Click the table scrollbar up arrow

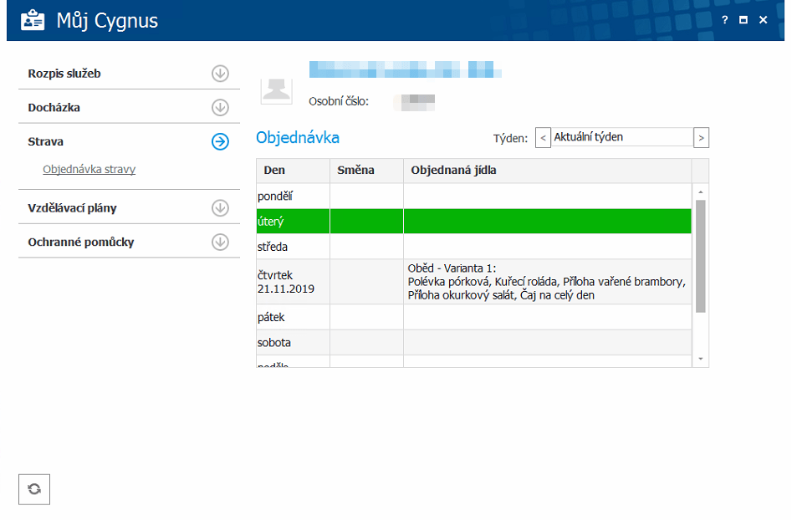click(701, 192)
